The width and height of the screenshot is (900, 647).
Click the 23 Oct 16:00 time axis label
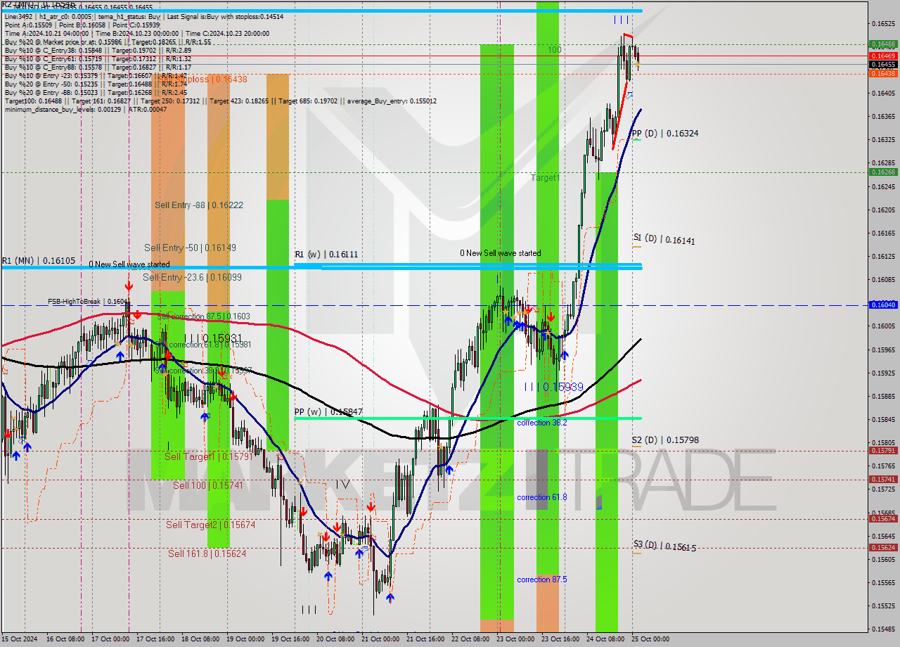(560, 639)
